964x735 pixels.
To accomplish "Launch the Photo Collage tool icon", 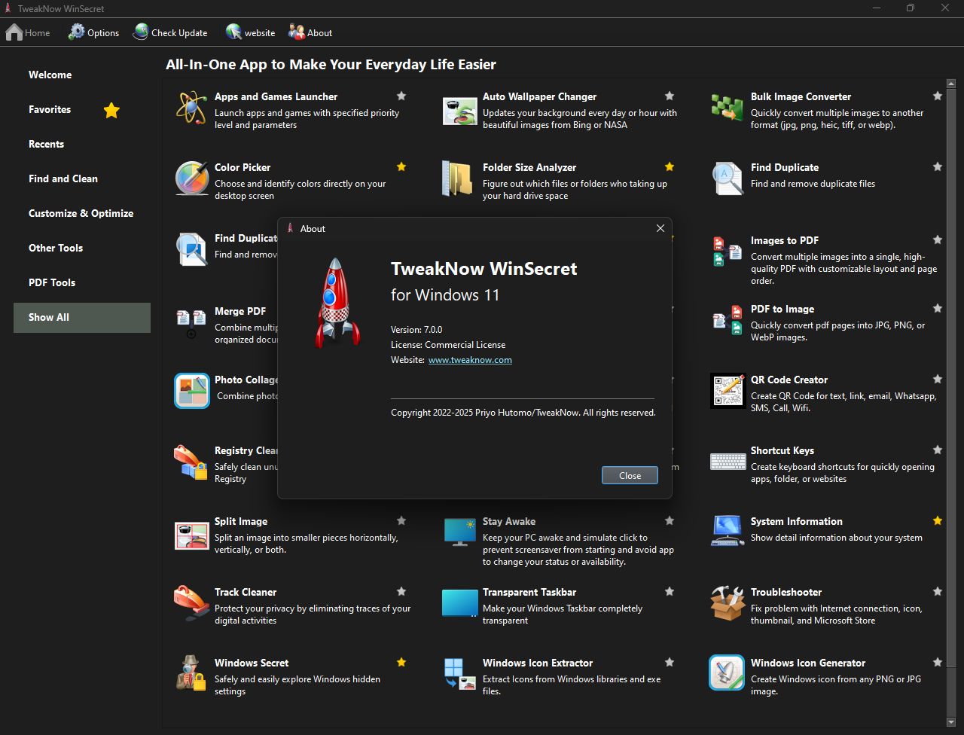I will tap(191, 391).
